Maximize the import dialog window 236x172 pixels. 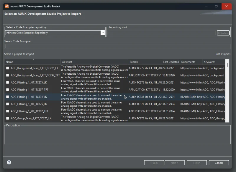pos(216,6)
